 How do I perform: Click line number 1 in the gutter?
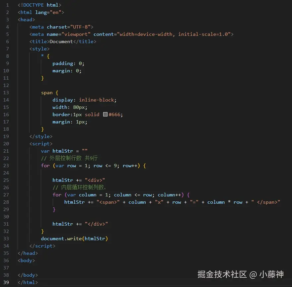point(7,5)
